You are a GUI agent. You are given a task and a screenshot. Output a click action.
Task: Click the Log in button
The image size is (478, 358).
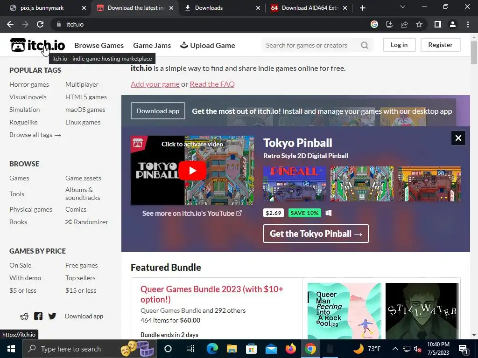click(x=399, y=45)
